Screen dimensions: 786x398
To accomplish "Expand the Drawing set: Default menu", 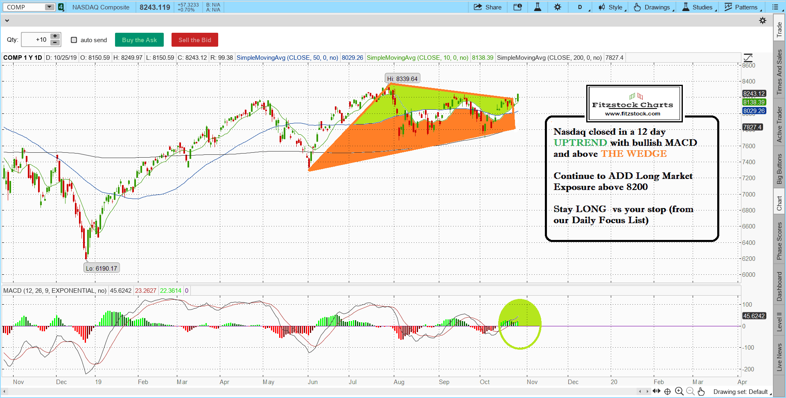I will (742, 392).
